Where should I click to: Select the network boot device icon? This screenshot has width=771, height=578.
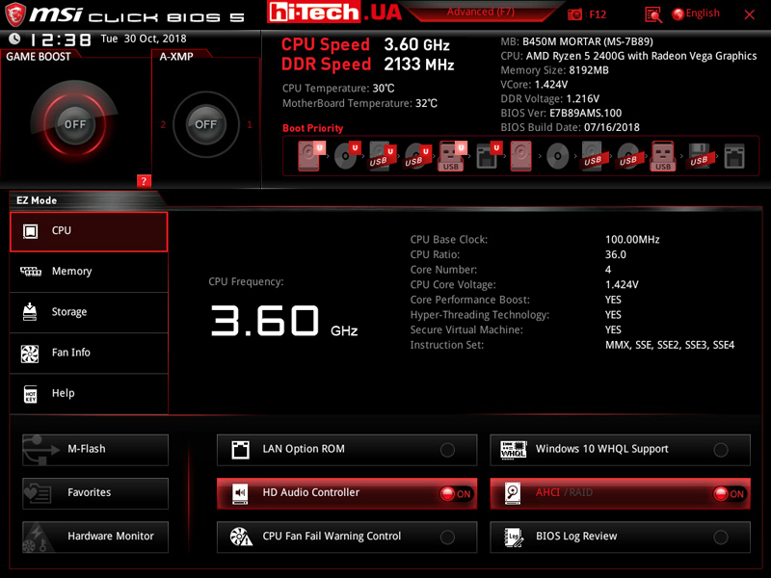(x=734, y=155)
